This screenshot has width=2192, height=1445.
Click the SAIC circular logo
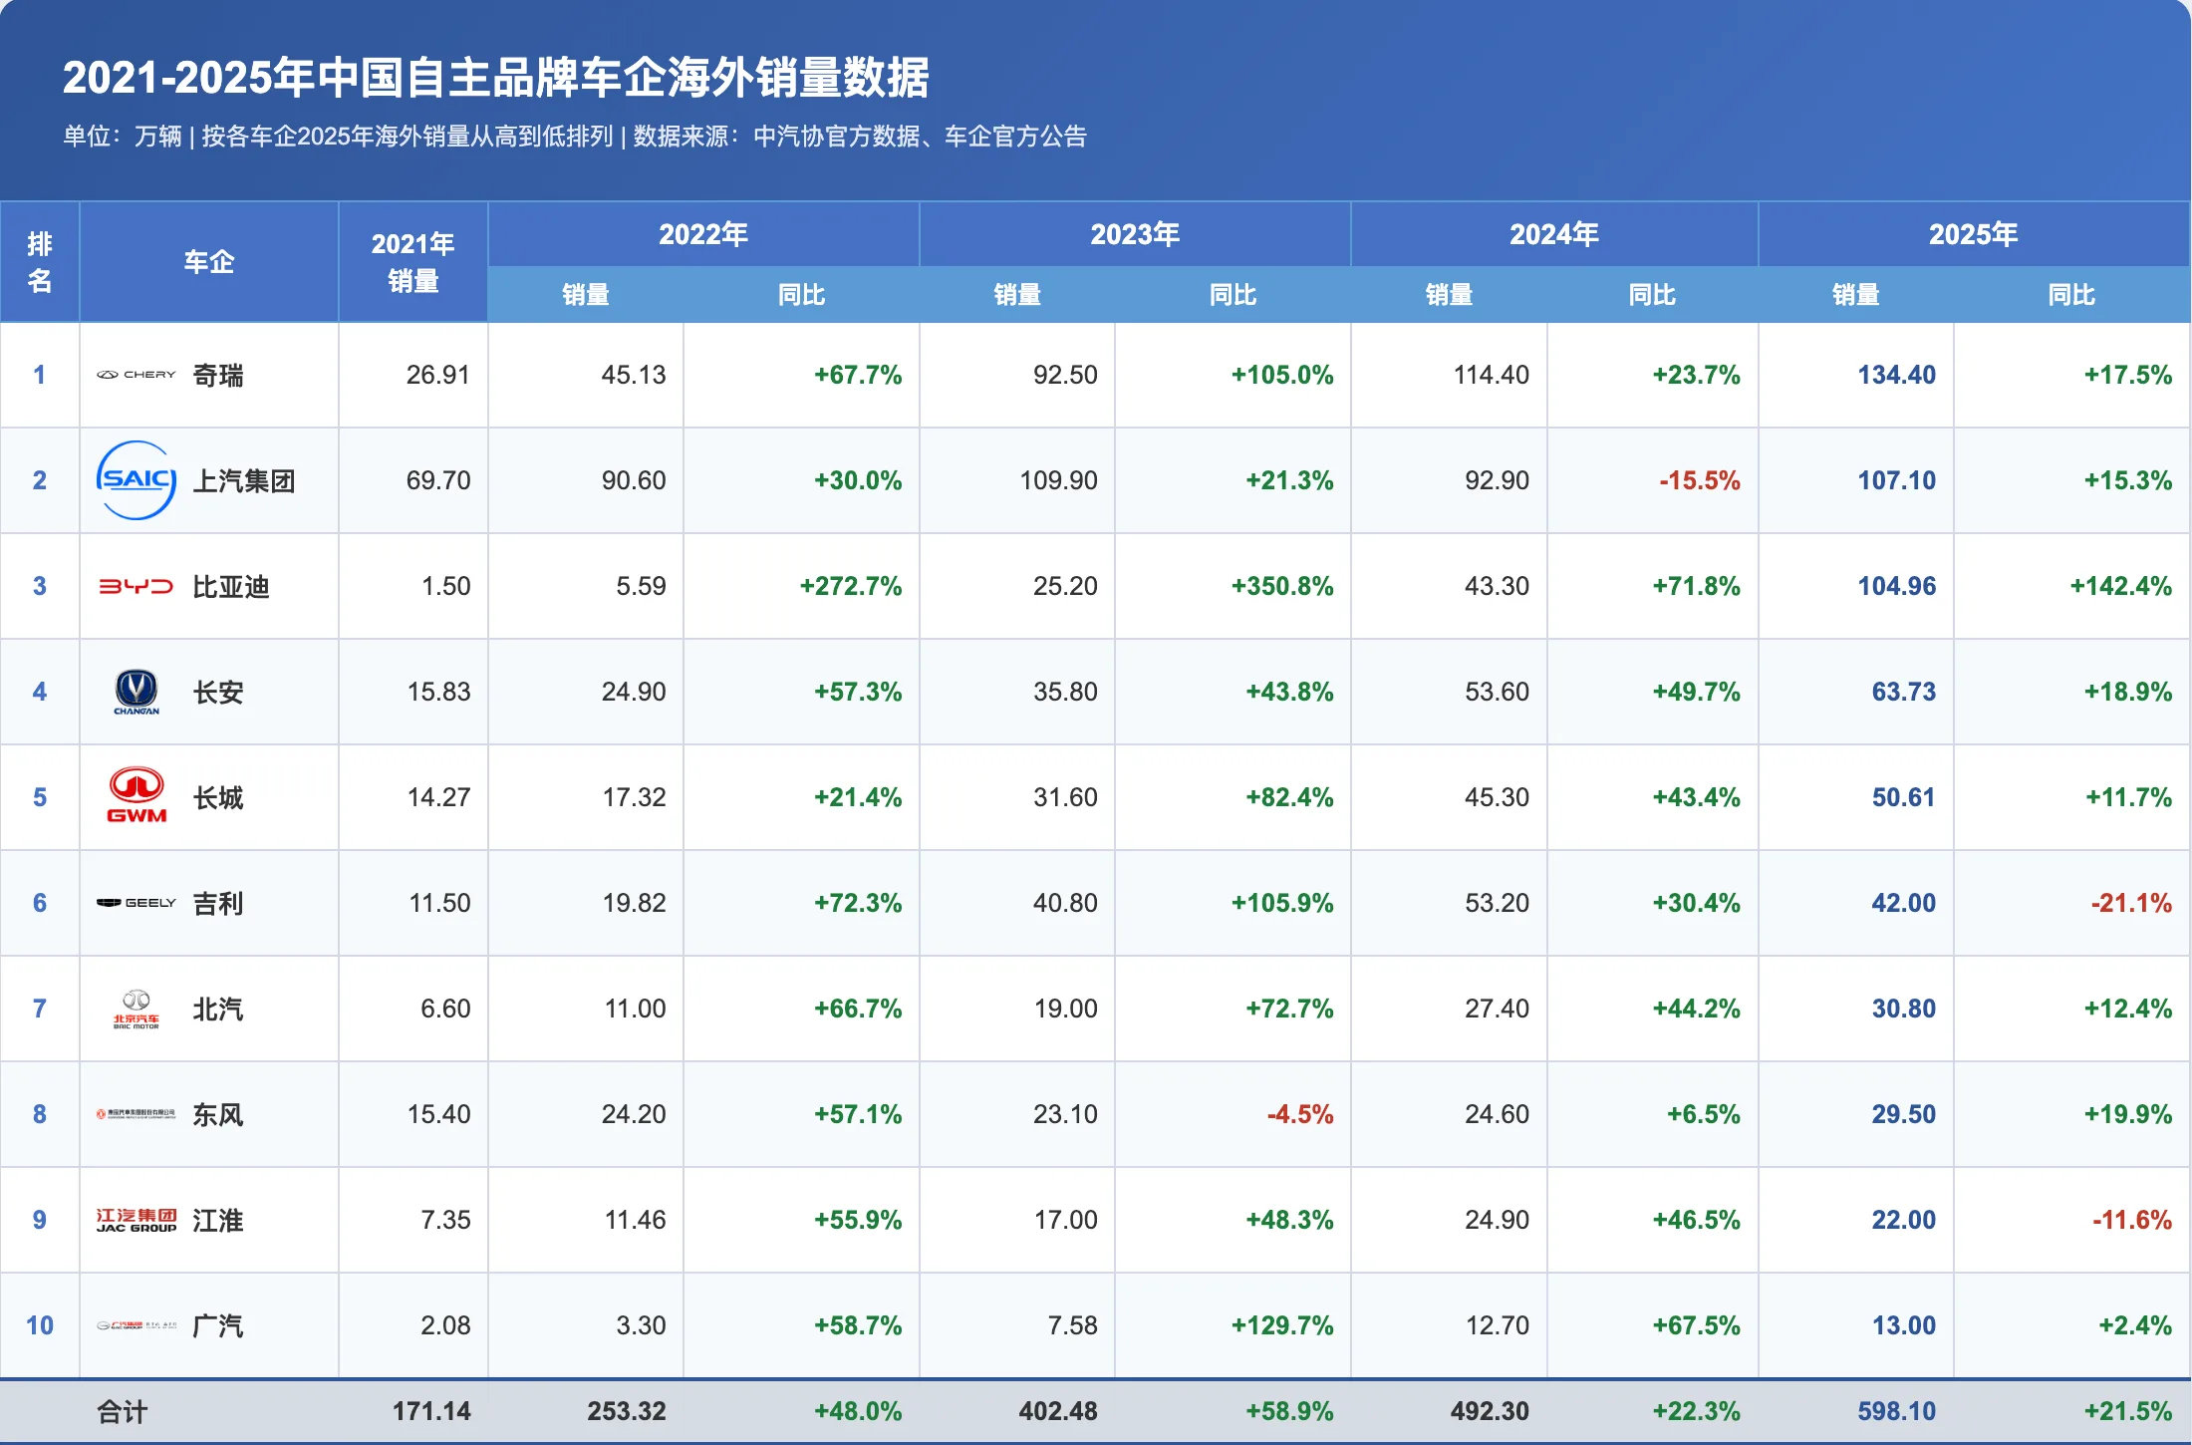pyautogui.click(x=137, y=480)
